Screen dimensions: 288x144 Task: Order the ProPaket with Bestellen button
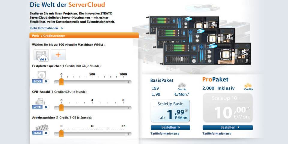click(x=228, y=127)
